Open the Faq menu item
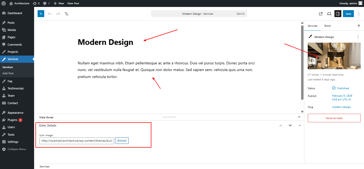The image size is (364, 169). click(17, 81)
